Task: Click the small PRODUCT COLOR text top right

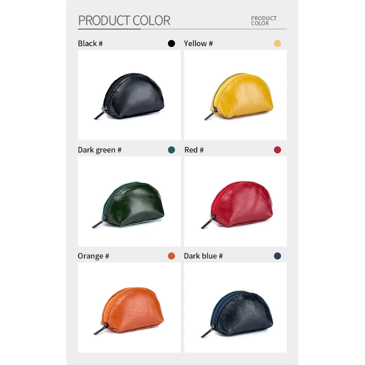Action: tap(264, 21)
